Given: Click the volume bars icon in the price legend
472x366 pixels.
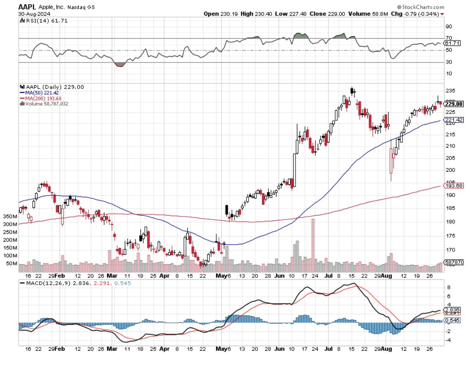Looking at the screenshot, I should coord(22,104).
